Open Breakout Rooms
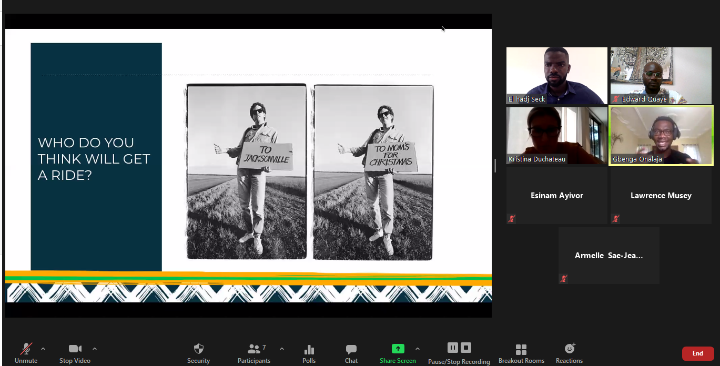This screenshot has width=720, height=366. [521, 350]
